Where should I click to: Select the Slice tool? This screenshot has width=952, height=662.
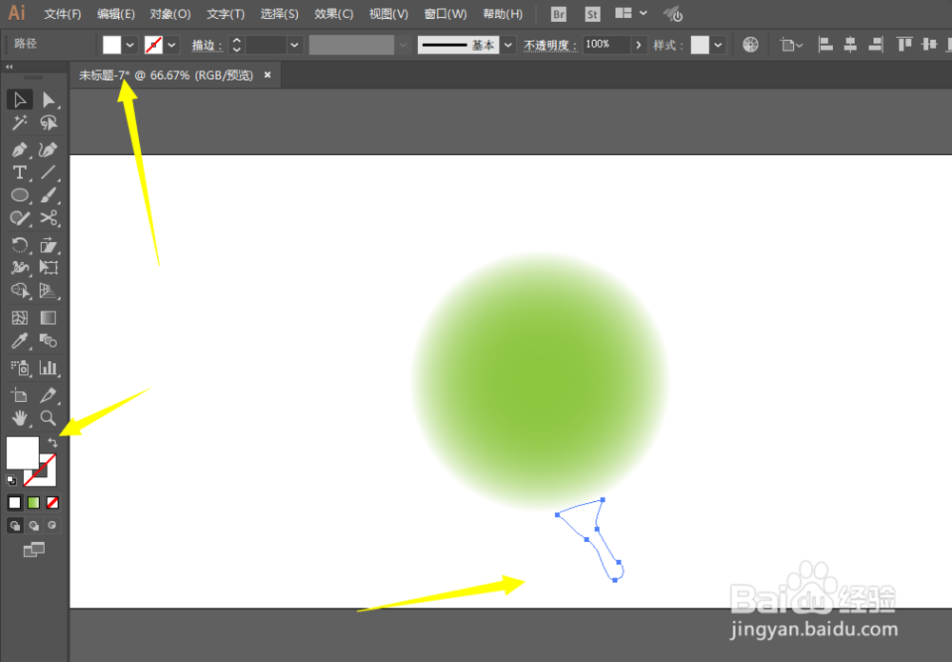click(x=49, y=395)
